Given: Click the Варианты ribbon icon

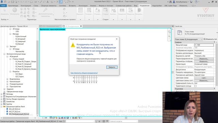Looking at the screenshot, I should tap(80, 10).
